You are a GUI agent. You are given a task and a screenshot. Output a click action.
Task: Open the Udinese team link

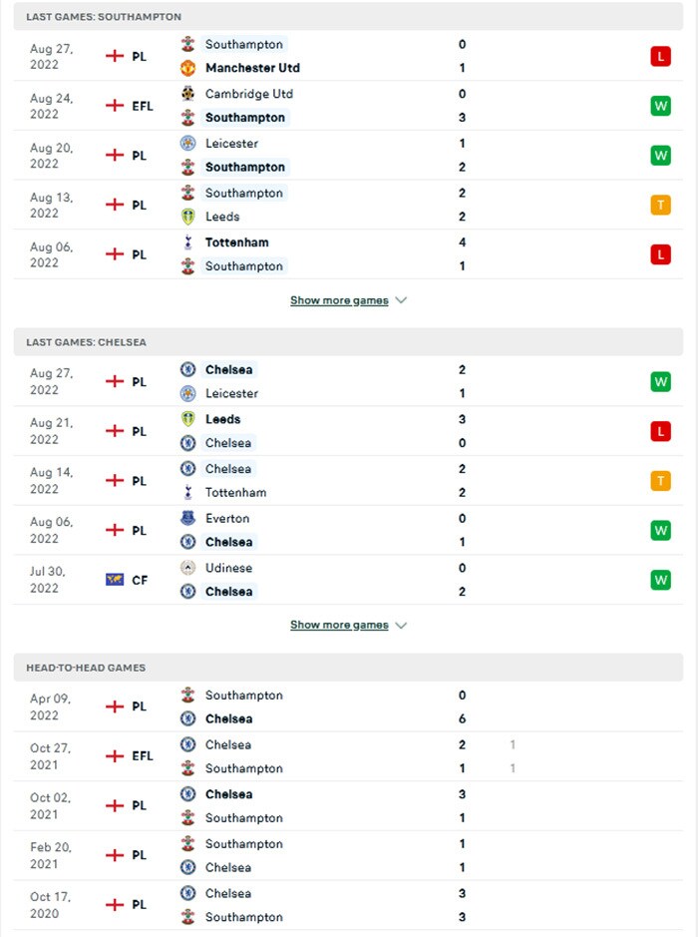228,568
